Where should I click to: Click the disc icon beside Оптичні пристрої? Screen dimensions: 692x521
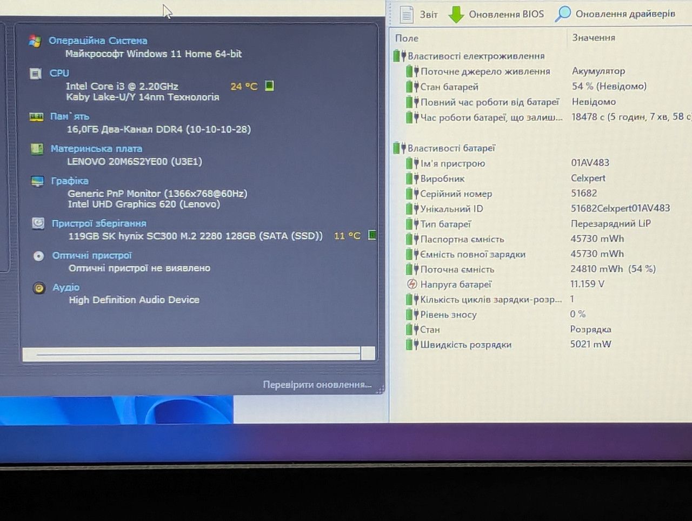tap(38, 256)
